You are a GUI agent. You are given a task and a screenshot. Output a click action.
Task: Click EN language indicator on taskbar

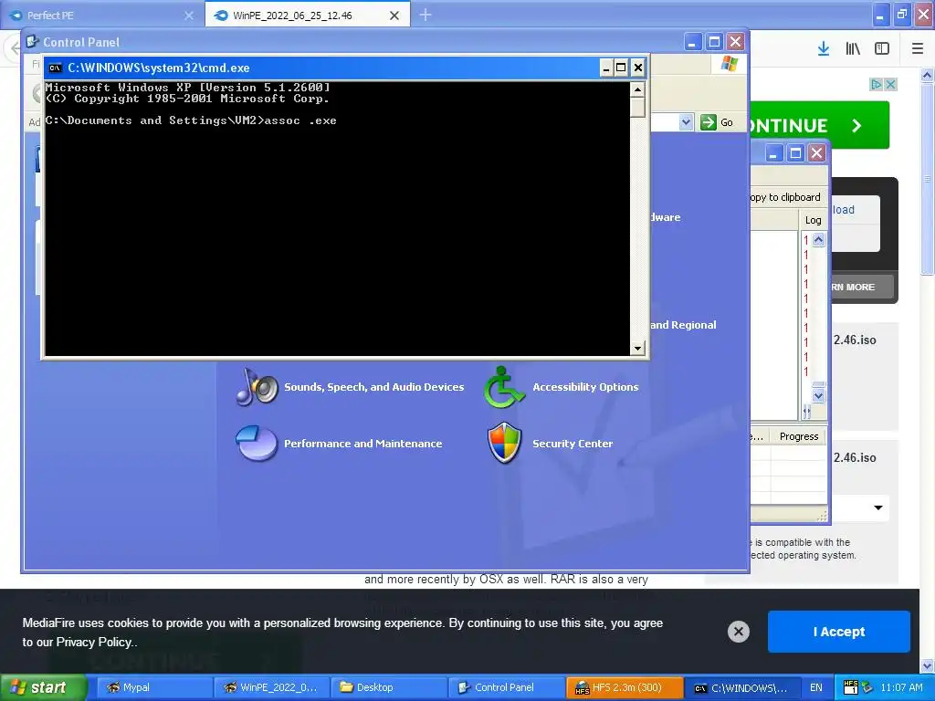(815, 687)
